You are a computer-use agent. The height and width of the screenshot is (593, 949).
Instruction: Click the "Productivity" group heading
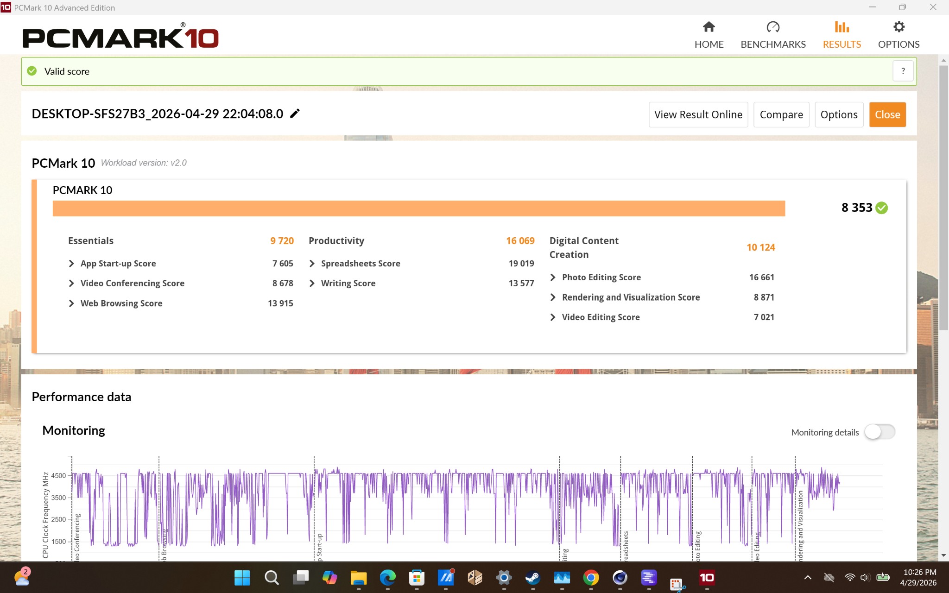coord(336,241)
